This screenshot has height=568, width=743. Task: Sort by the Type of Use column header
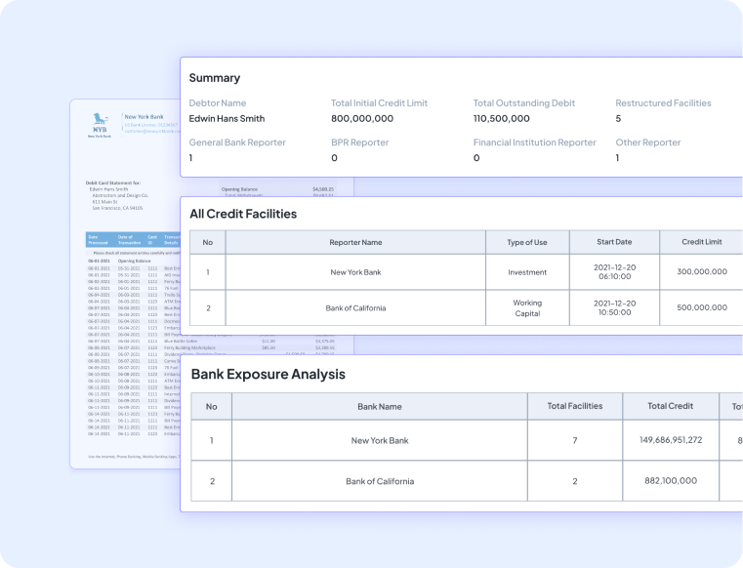pos(527,243)
